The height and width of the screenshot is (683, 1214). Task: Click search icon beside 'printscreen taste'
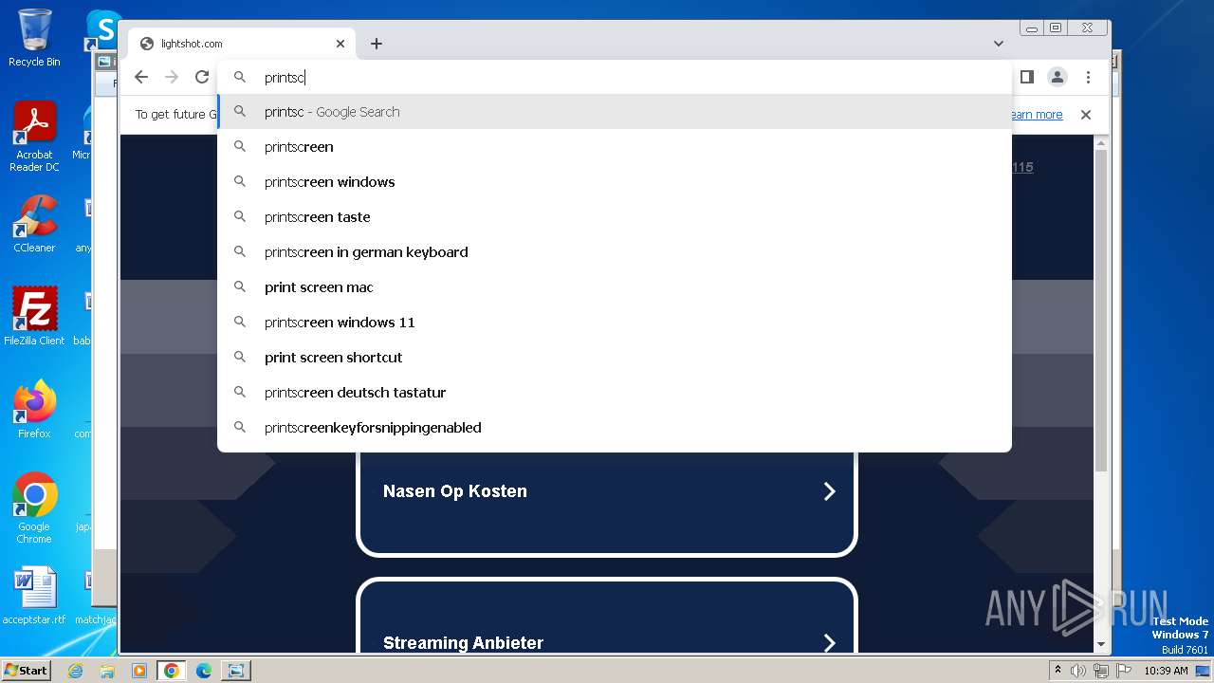point(240,216)
